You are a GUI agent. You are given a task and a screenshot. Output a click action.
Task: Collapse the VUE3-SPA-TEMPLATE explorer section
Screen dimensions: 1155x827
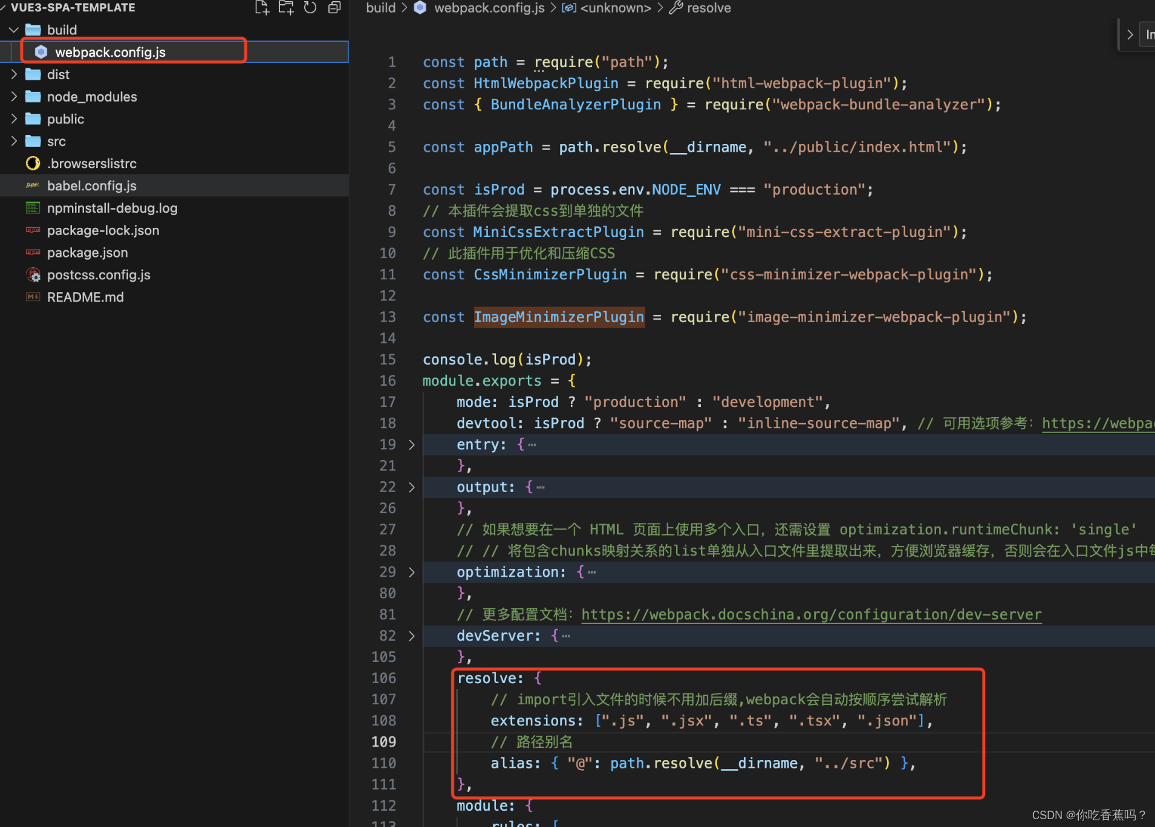pyautogui.click(x=3, y=8)
